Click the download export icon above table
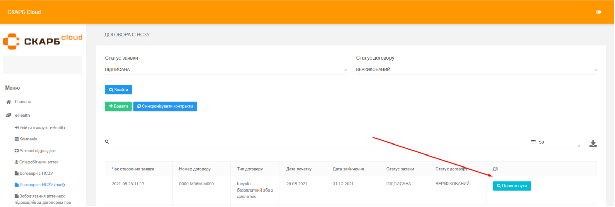The width and height of the screenshot is (615, 207). 593,144
